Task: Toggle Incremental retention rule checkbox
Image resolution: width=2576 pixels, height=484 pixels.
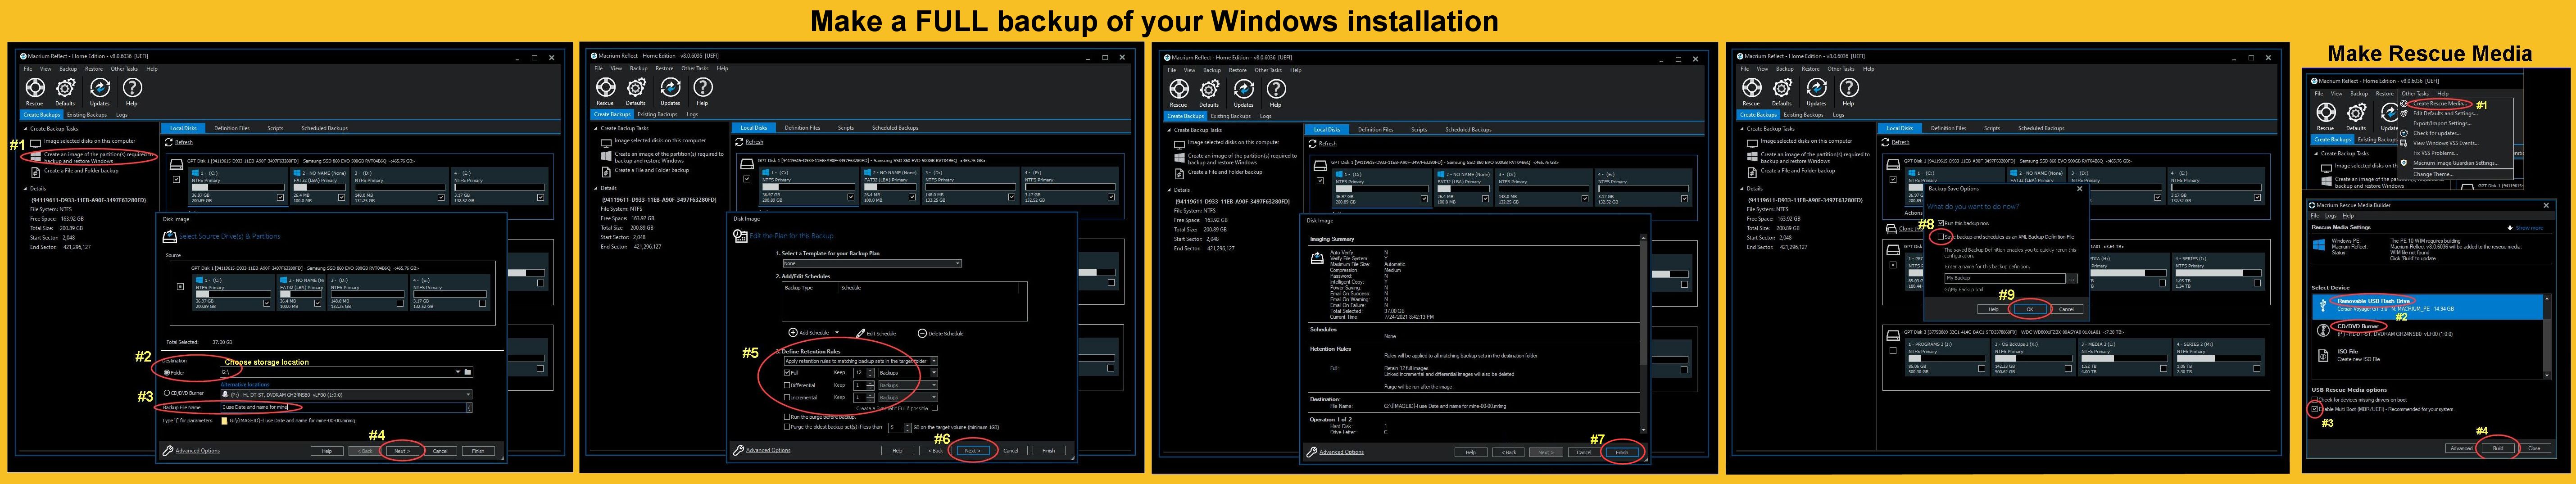Action: point(788,397)
